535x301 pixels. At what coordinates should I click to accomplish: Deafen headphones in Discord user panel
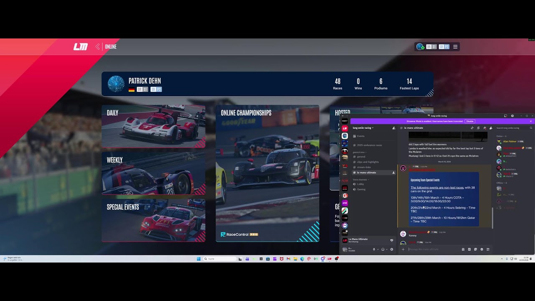383,249
